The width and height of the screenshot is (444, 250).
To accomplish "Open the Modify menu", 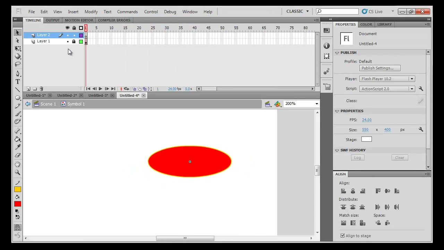I will point(91,11).
